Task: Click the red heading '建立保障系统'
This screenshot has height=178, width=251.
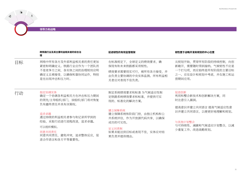Action: (x=117, y=110)
